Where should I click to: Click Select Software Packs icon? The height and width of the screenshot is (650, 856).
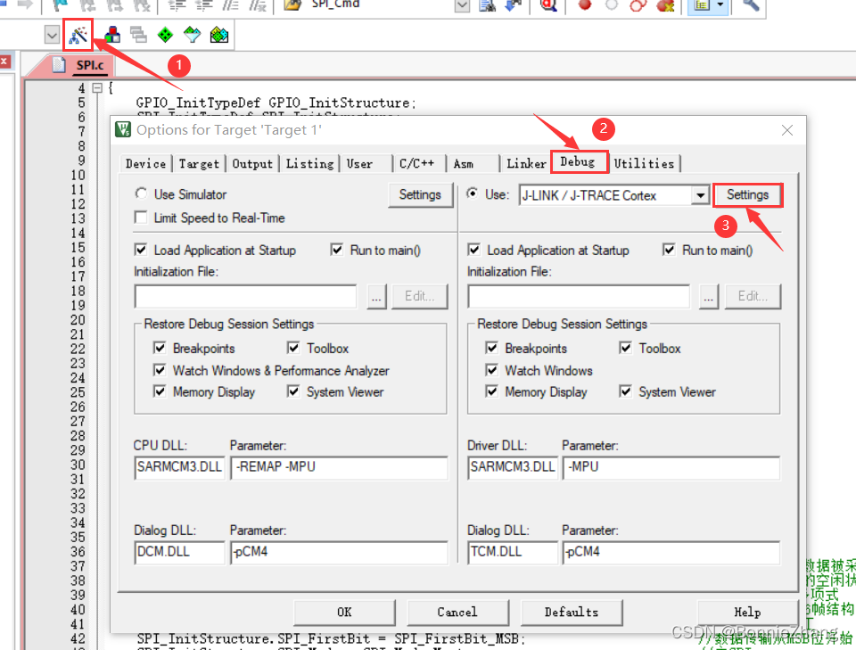point(193,35)
